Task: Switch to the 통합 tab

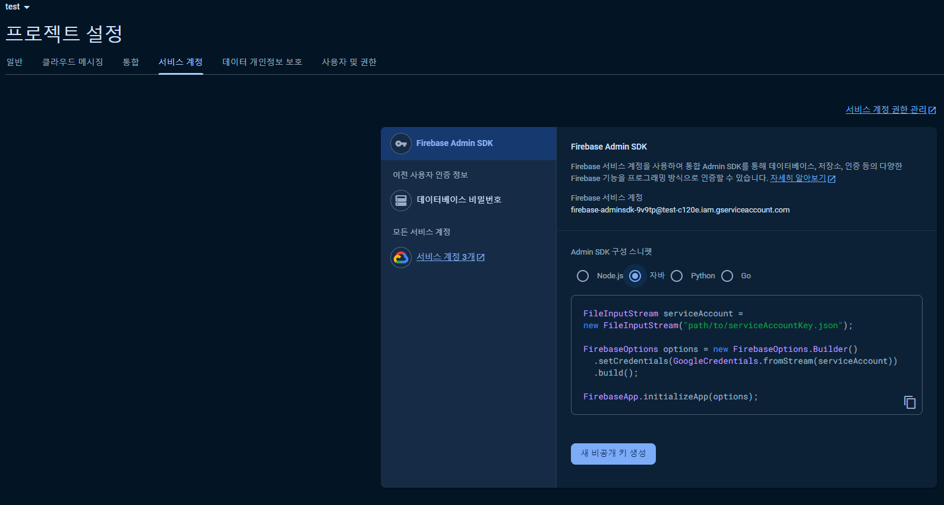Action: pyautogui.click(x=131, y=62)
